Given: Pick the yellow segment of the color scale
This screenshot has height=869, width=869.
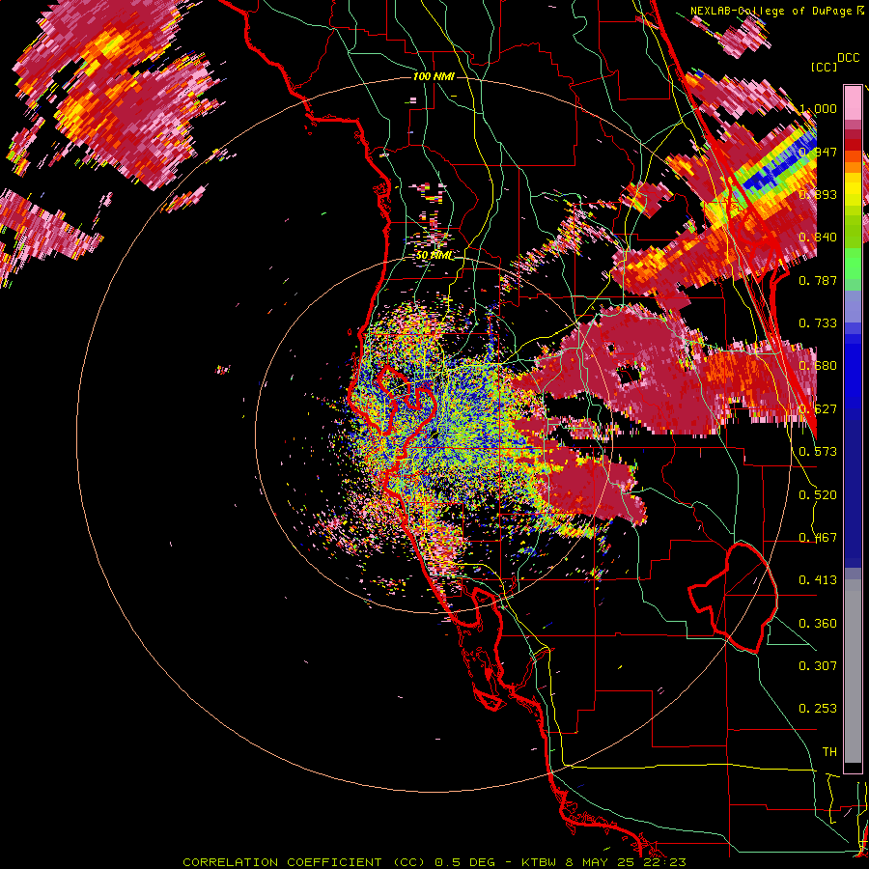Looking at the screenshot, I should pyautogui.click(x=853, y=191).
